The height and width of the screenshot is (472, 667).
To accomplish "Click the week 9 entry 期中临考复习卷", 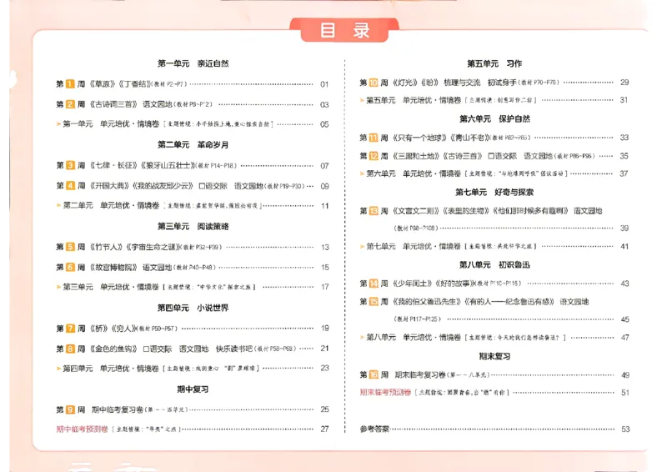I will point(193,409).
